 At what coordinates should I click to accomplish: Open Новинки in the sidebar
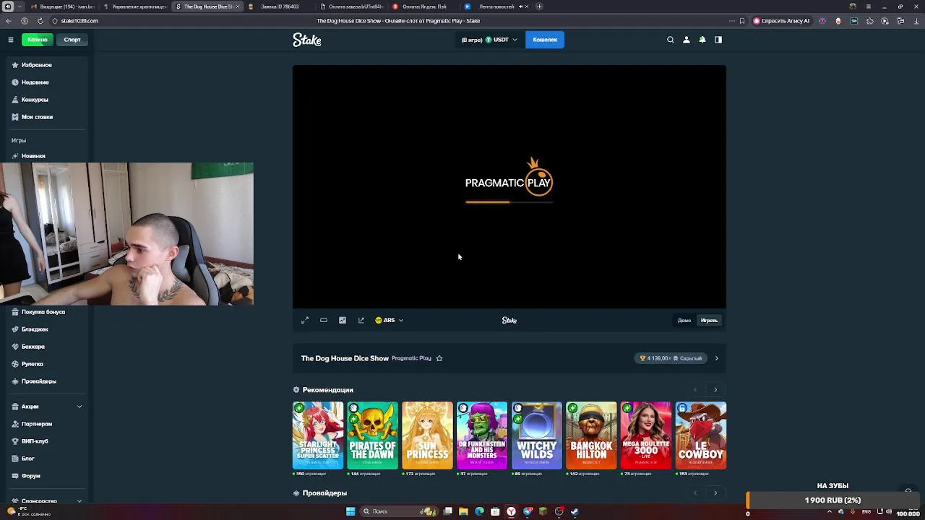[x=33, y=156]
